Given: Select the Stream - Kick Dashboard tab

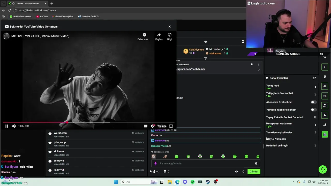Looking at the screenshot, I should [27, 4].
